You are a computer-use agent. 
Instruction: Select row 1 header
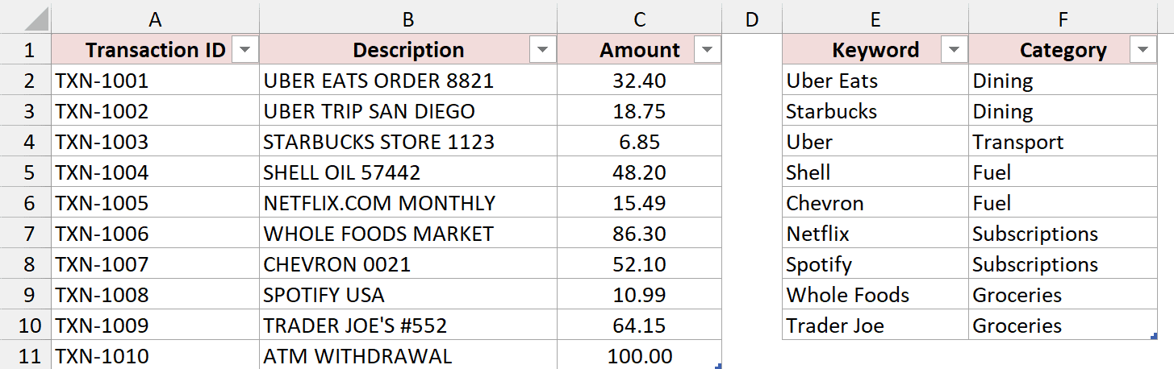pos(26,50)
